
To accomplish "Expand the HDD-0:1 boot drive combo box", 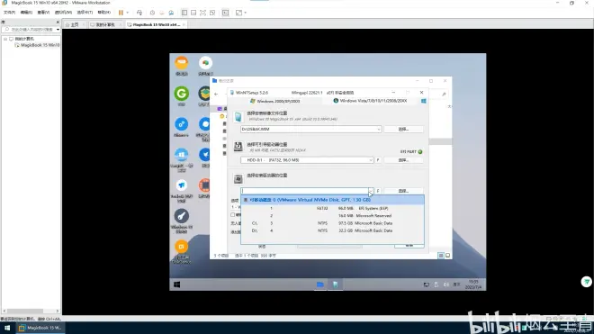I will [371, 160].
